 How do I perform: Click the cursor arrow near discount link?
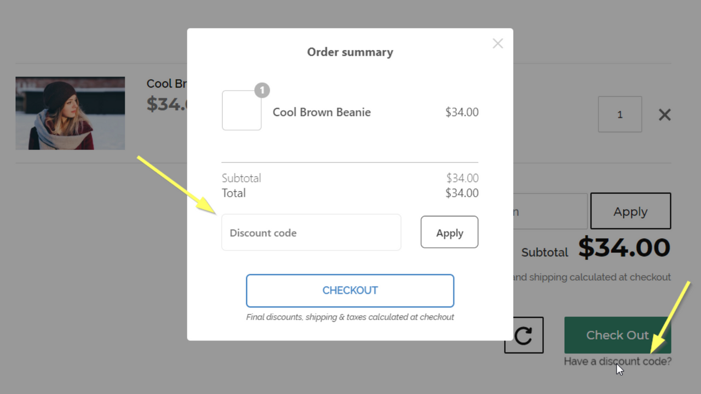pos(619,368)
